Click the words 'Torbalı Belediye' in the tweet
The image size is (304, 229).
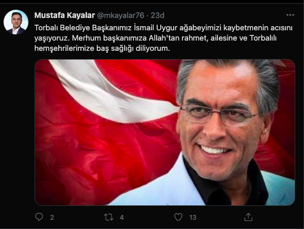tap(62, 28)
